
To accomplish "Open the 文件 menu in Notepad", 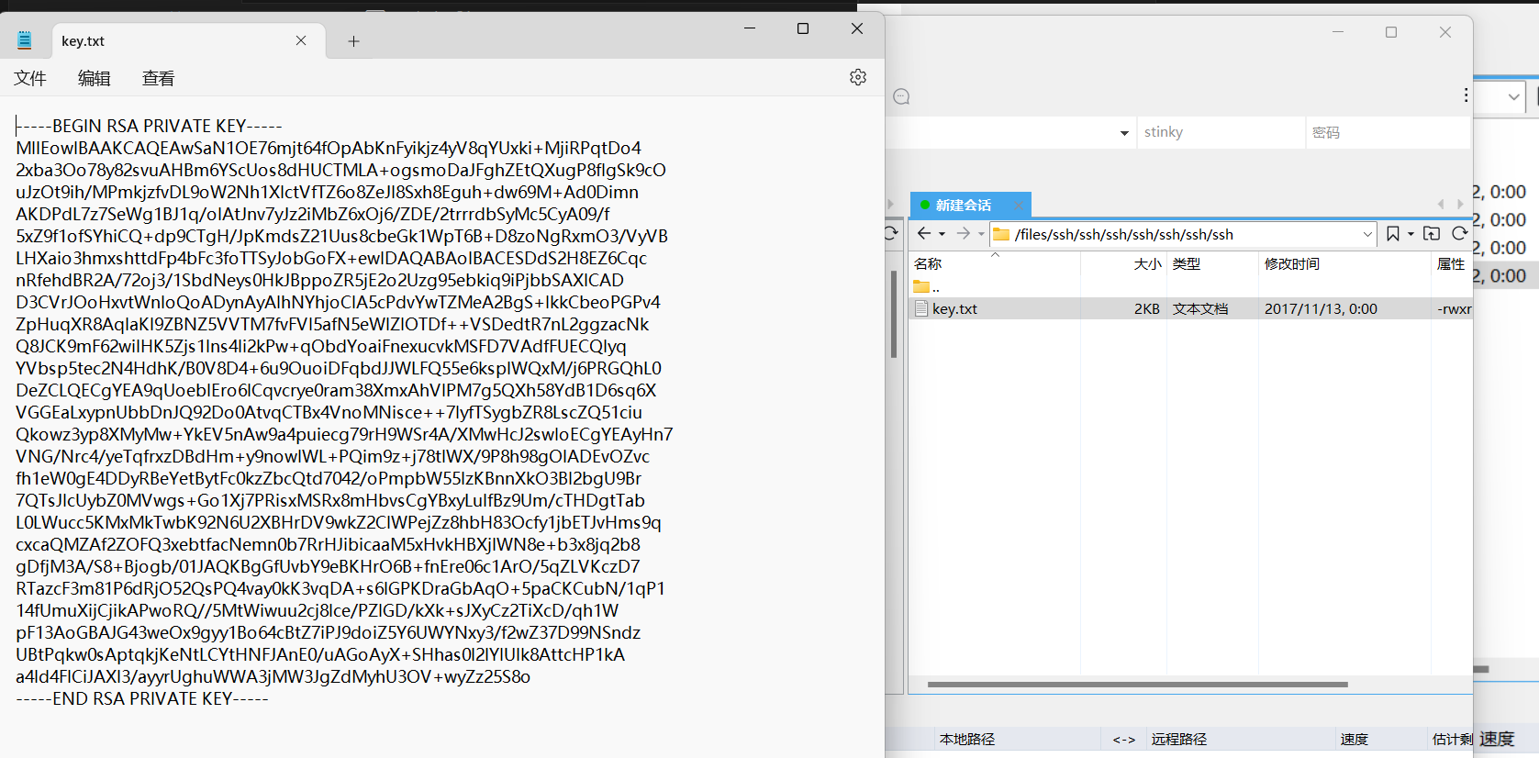I will [30, 79].
